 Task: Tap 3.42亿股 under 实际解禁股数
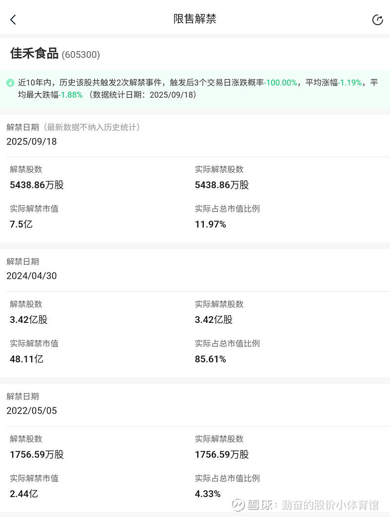pos(214,320)
